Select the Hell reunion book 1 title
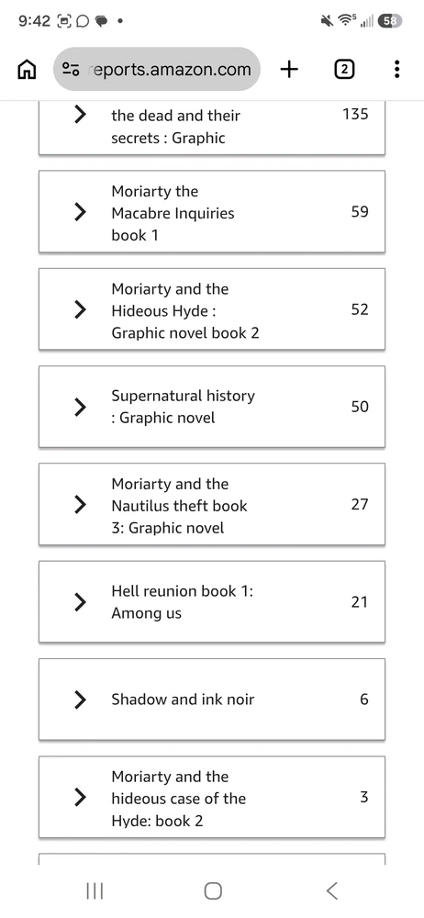Image resolution: width=424 pixels, height=918 pixels. click(182, 602)
